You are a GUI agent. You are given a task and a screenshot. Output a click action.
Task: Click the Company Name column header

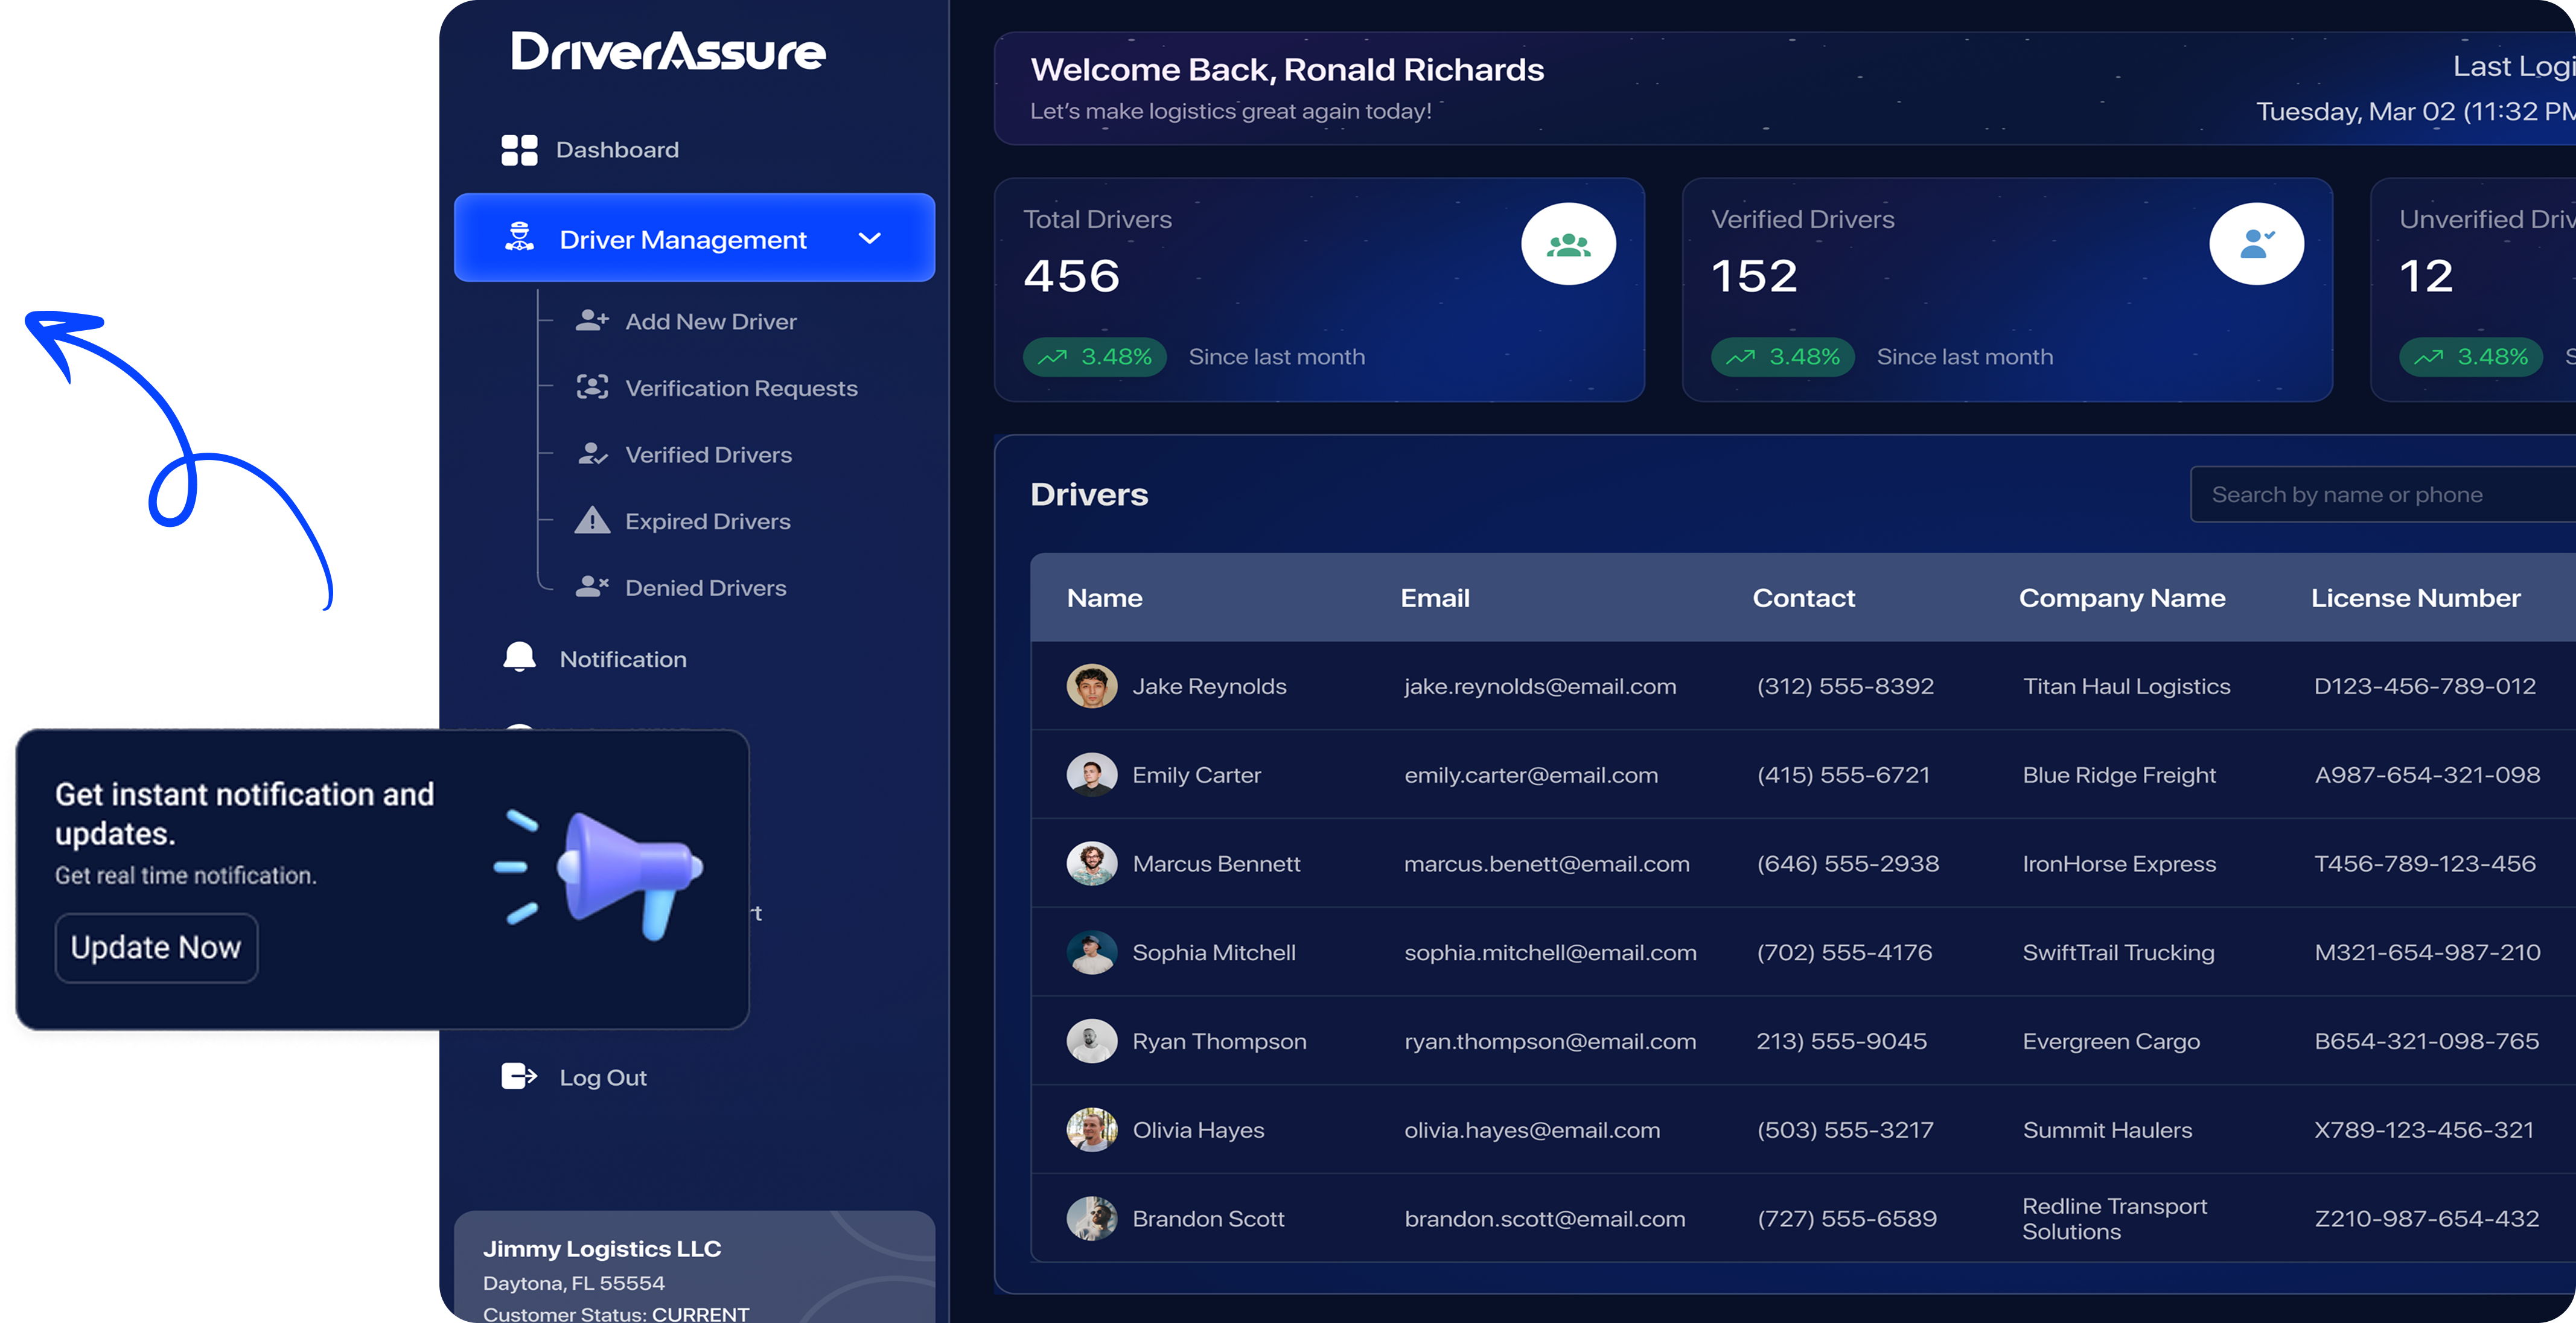(2121, 598)
